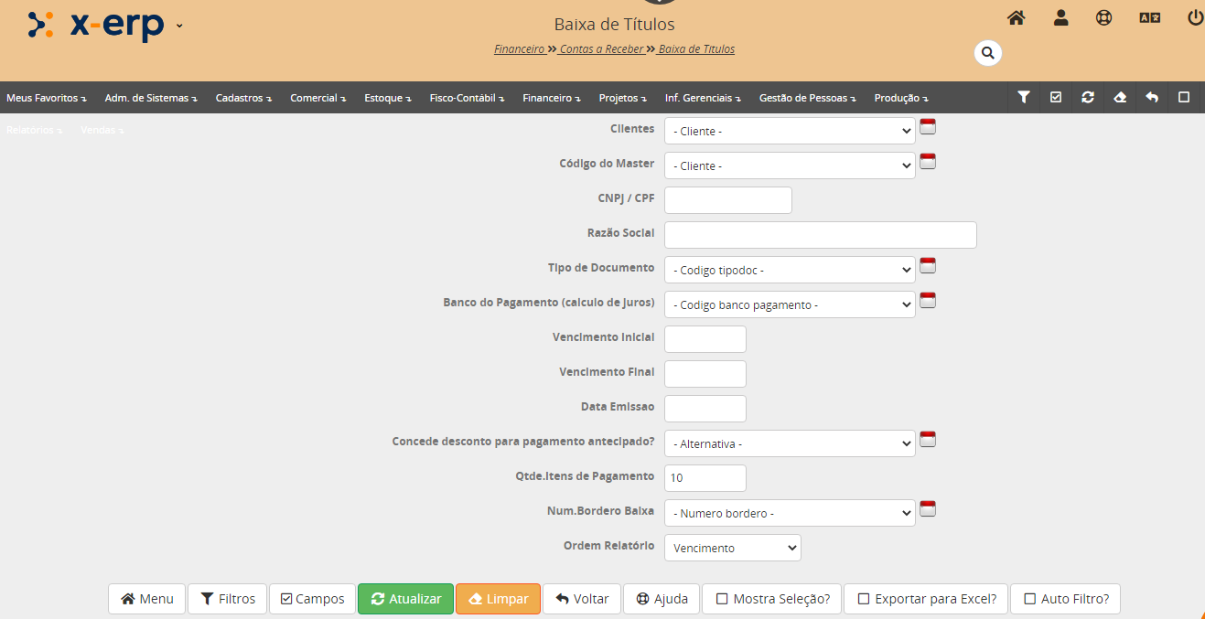Image resolution: width=1205 pixels, height=619 pixels.
Task: Click the green Atualizar button
Action: [405, 599]
